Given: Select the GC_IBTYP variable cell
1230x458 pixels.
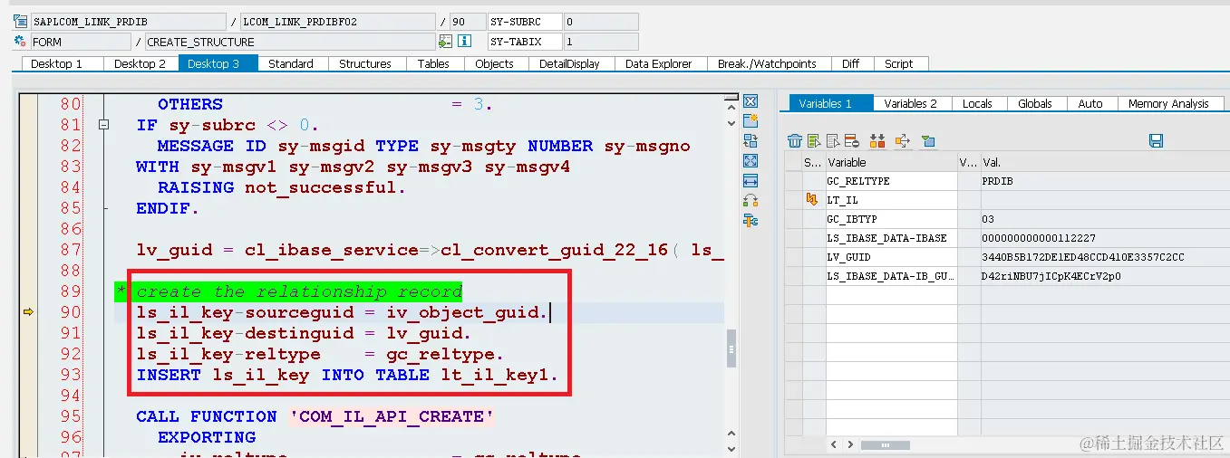Looking at the screenshot, I should [890, 219].
